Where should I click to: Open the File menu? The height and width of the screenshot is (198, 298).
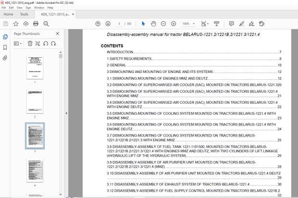click(4, 8)
